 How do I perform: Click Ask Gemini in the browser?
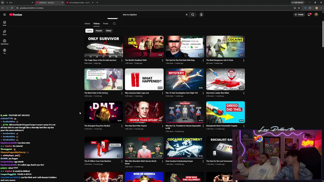click(297, 3)
